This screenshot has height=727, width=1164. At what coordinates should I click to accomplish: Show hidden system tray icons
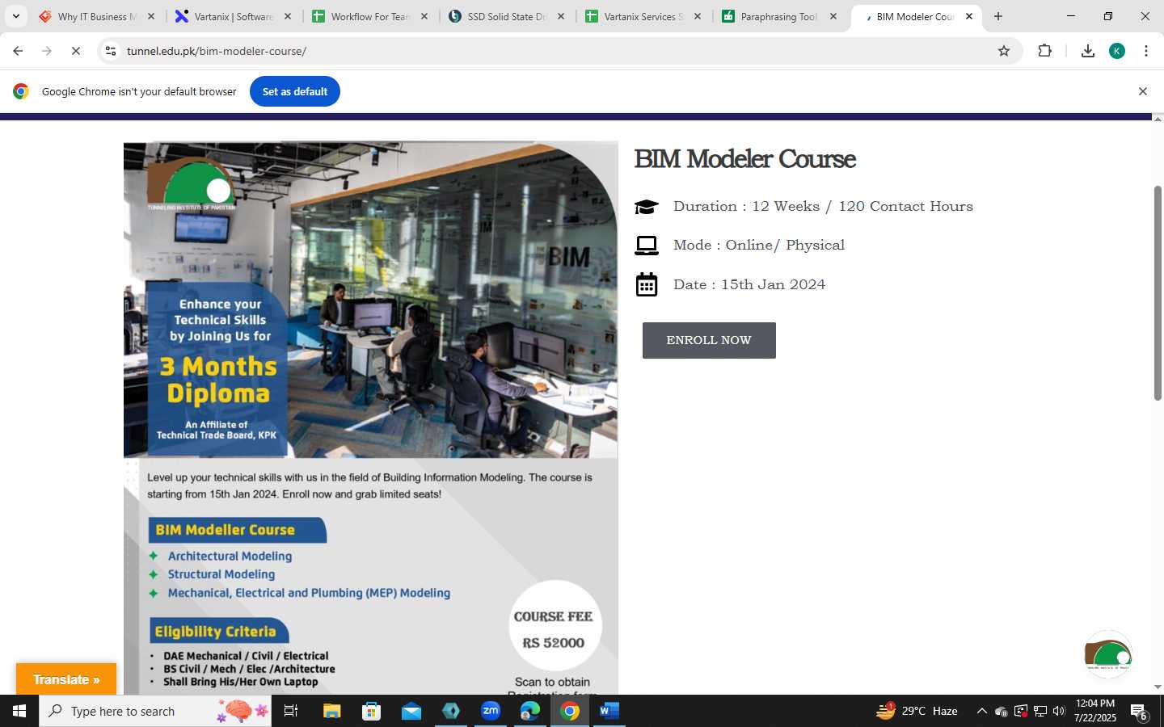pos(981,711)
